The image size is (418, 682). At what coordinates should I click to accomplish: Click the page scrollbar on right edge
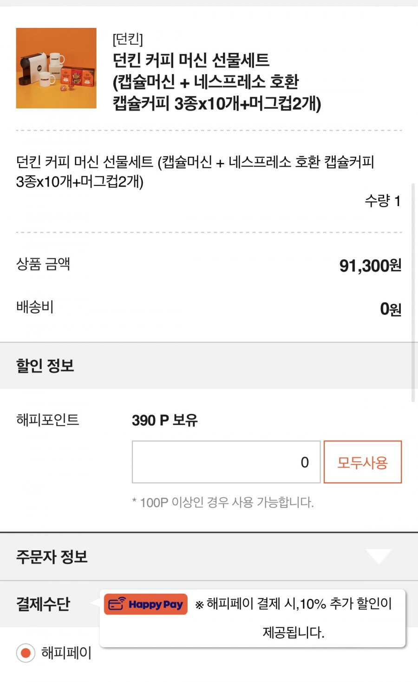coord(413,292)
